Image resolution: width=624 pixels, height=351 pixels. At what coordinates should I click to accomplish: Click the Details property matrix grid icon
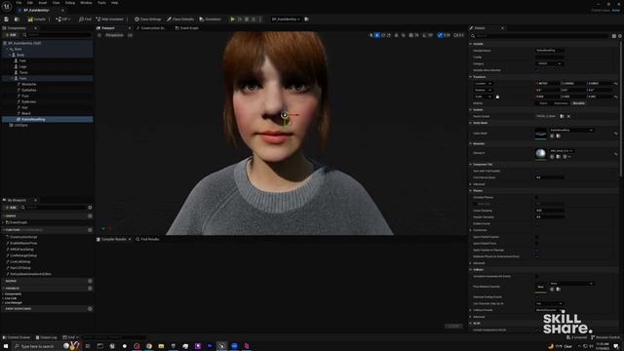point(614,36)
